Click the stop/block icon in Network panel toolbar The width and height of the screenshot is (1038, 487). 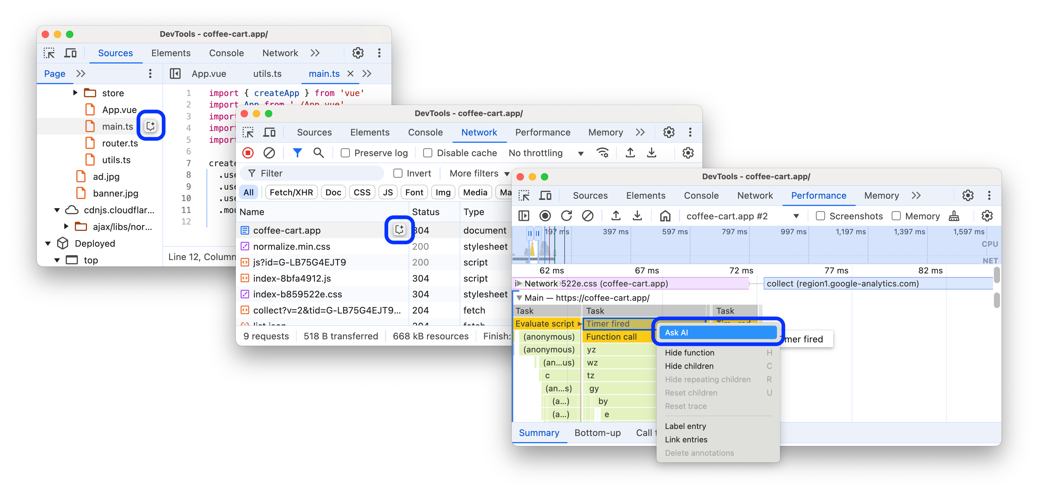tap(270, 153)
